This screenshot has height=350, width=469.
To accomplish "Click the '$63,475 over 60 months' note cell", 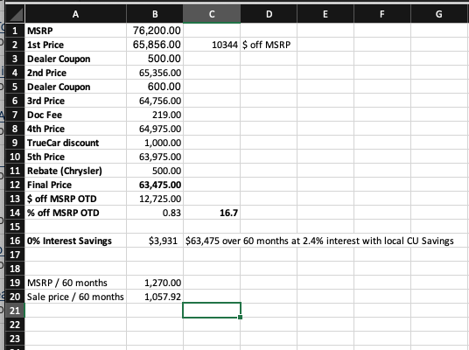I will 319,241.
